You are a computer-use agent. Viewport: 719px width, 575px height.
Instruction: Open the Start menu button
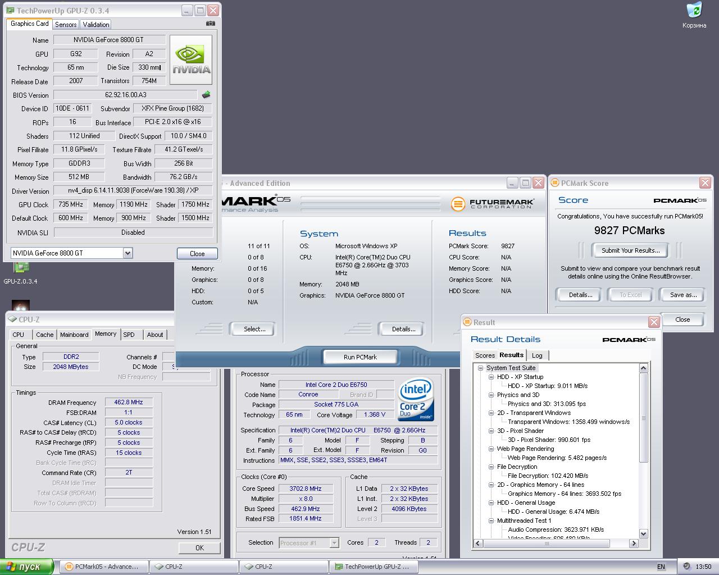pyautogui.click(x=26, y=567)
